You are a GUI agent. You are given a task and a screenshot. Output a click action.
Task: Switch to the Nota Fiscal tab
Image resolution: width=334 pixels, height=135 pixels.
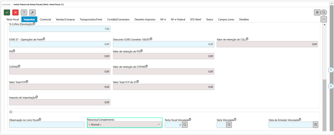[x=13, y=20]
